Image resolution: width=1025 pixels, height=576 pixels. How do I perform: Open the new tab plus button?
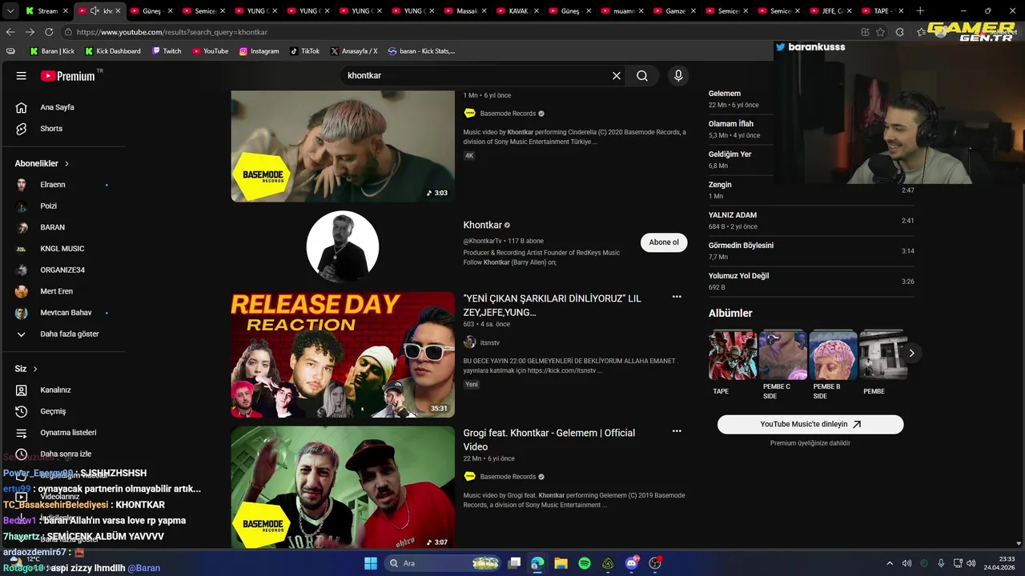tap(920, 10)
